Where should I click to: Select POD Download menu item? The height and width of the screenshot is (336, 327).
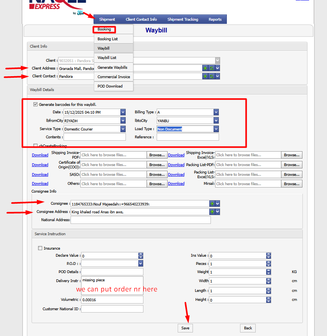(113, 86)
